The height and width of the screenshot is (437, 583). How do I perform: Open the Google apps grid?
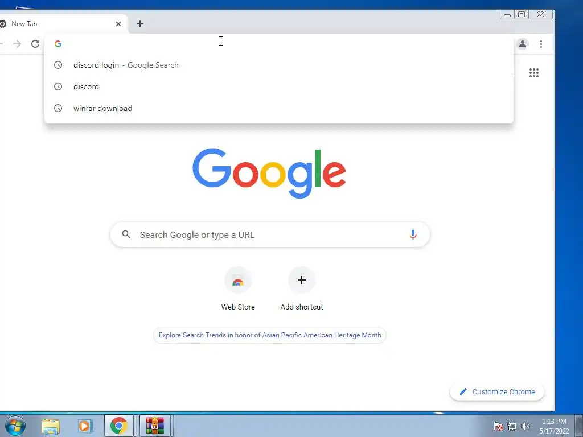[534, 73]
